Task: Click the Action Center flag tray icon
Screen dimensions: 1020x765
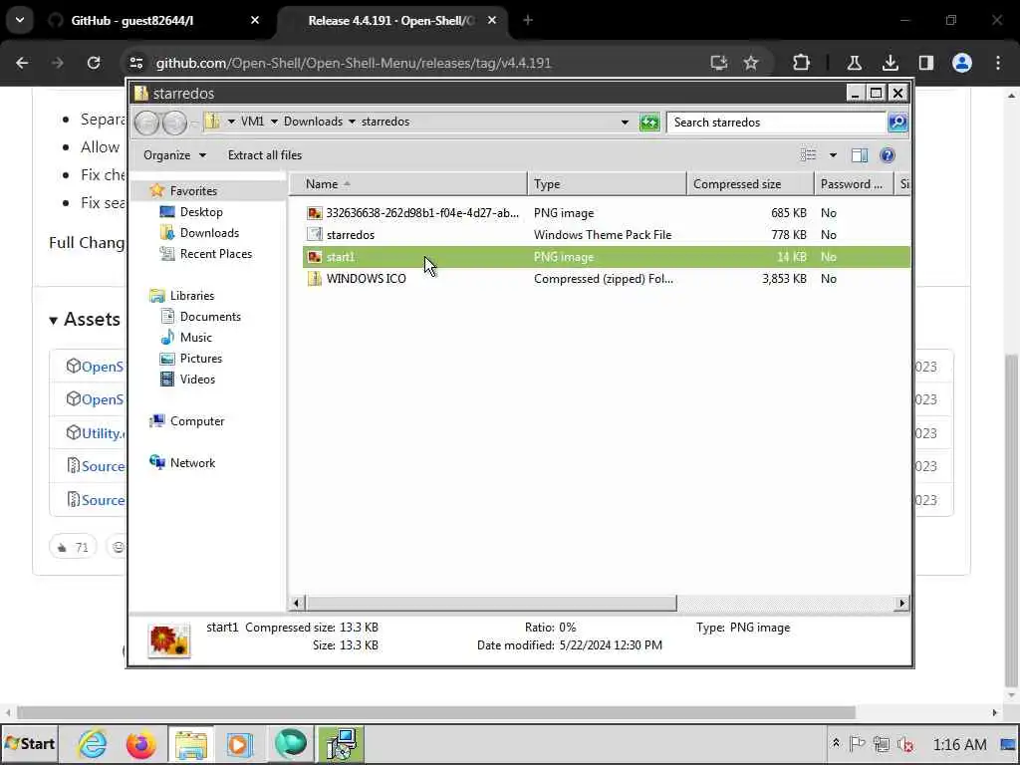Action: [x=858, y=743]
